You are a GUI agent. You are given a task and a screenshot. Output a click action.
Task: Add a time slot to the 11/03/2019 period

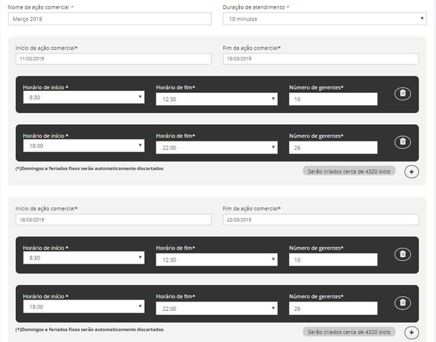[x=411, y=171]
